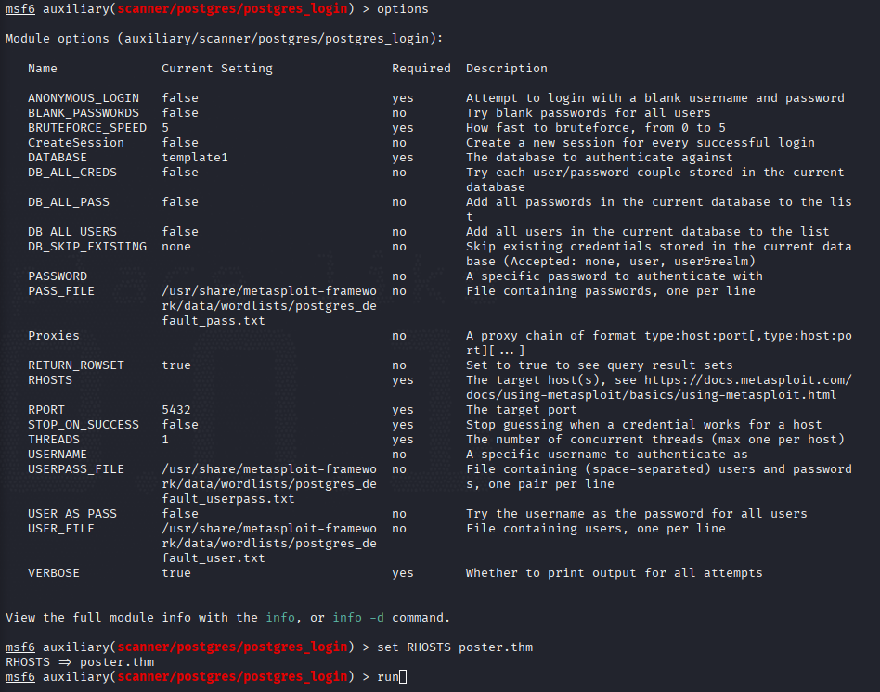This screenshot has width=880, height=692.
Task: Click the 'Current Setting' column header
Action: coord(216,69)
